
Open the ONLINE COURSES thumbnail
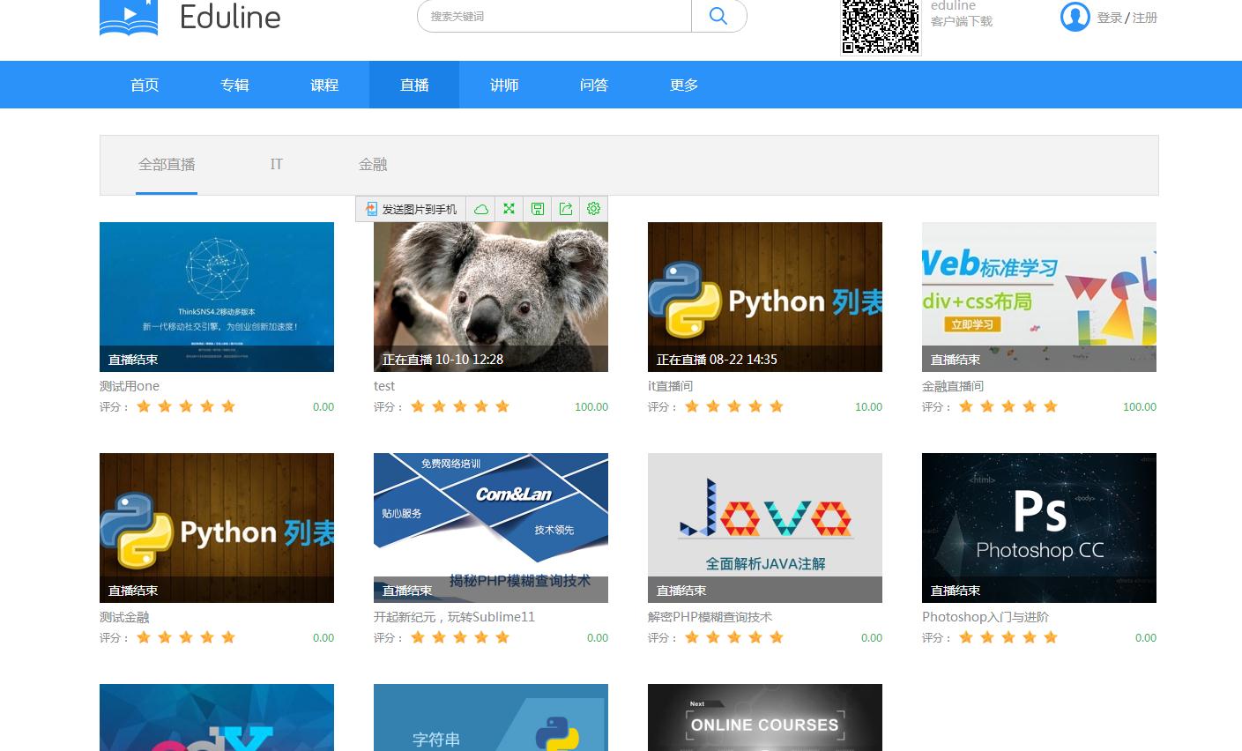pos(765,718)
